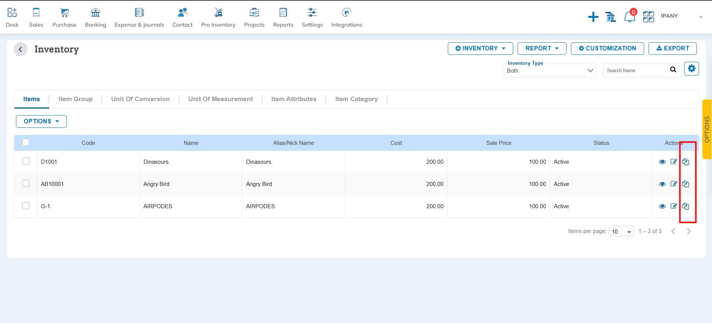Open the OPTIONS dropdown button
This screenshot has width=712, height=323.
[x=41, y=121]
